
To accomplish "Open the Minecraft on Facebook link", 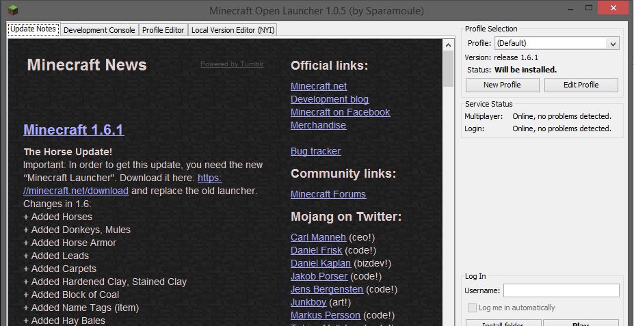I will pyautogui.click(x=340, y=112).
